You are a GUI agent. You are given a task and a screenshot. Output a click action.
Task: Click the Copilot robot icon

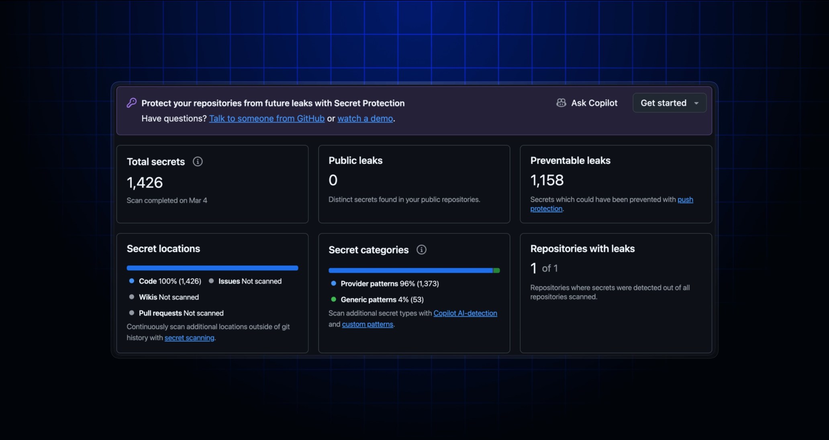click(561, 103)
